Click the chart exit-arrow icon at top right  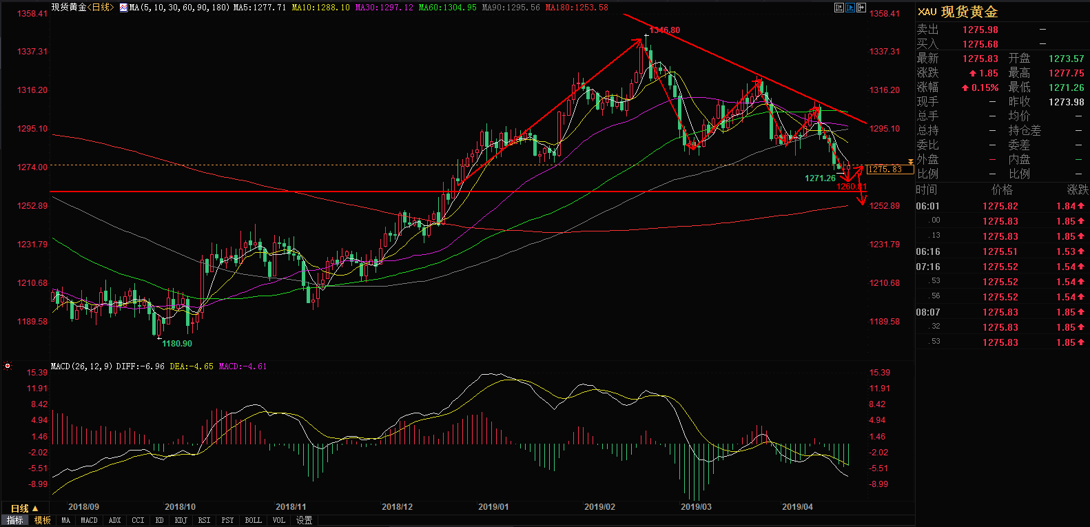[x=861, y=8]
